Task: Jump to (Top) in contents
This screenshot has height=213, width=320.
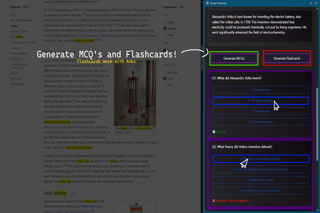Action: [13, 15]
